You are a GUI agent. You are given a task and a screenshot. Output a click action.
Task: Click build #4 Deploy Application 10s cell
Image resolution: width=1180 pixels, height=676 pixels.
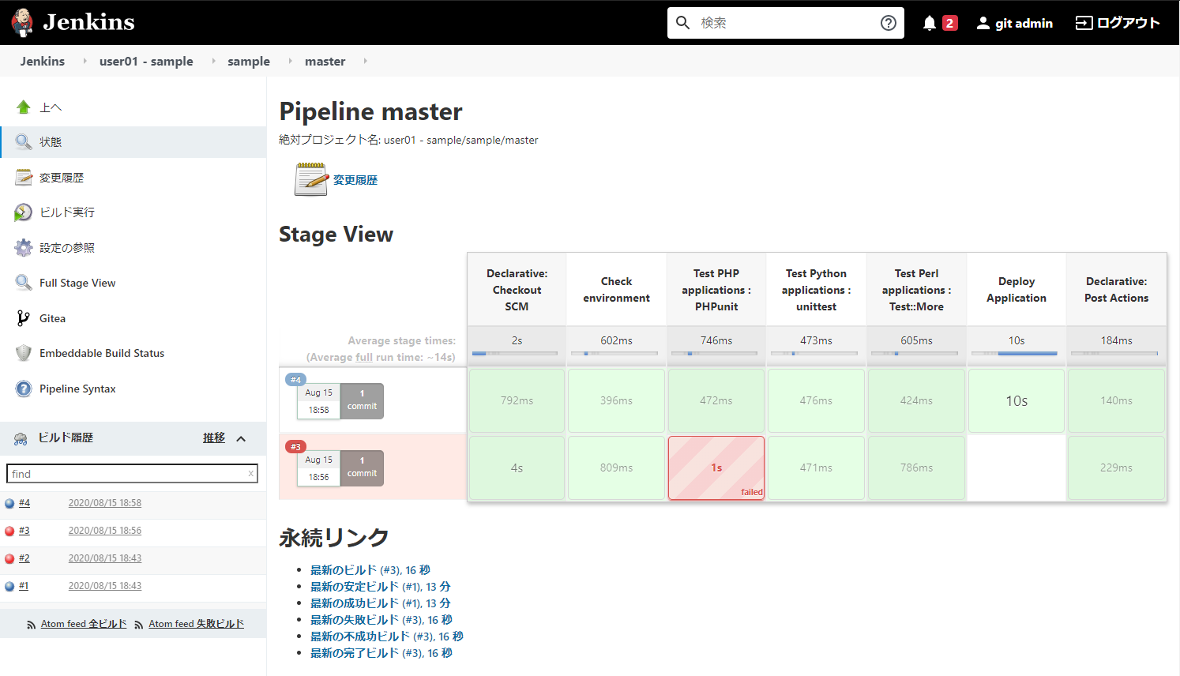click(1017, 400)
